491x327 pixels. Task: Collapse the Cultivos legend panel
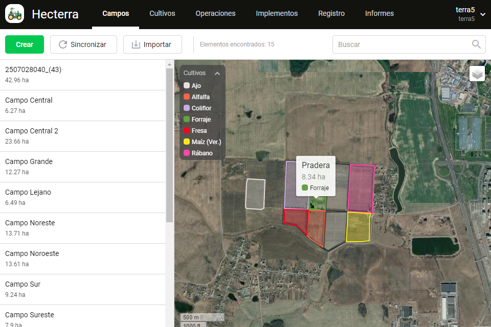(217, 74)
